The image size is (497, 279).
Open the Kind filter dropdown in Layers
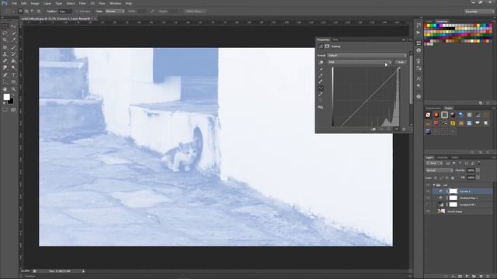click(x=434, y=164)
